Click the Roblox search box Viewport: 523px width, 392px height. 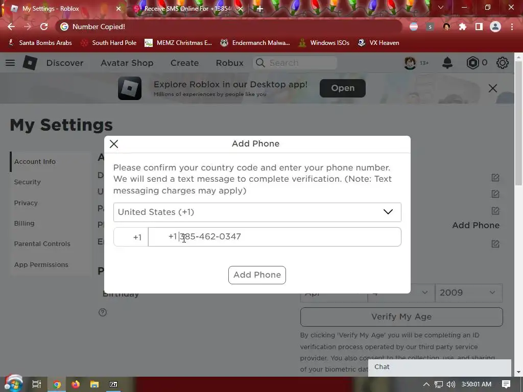295,63
